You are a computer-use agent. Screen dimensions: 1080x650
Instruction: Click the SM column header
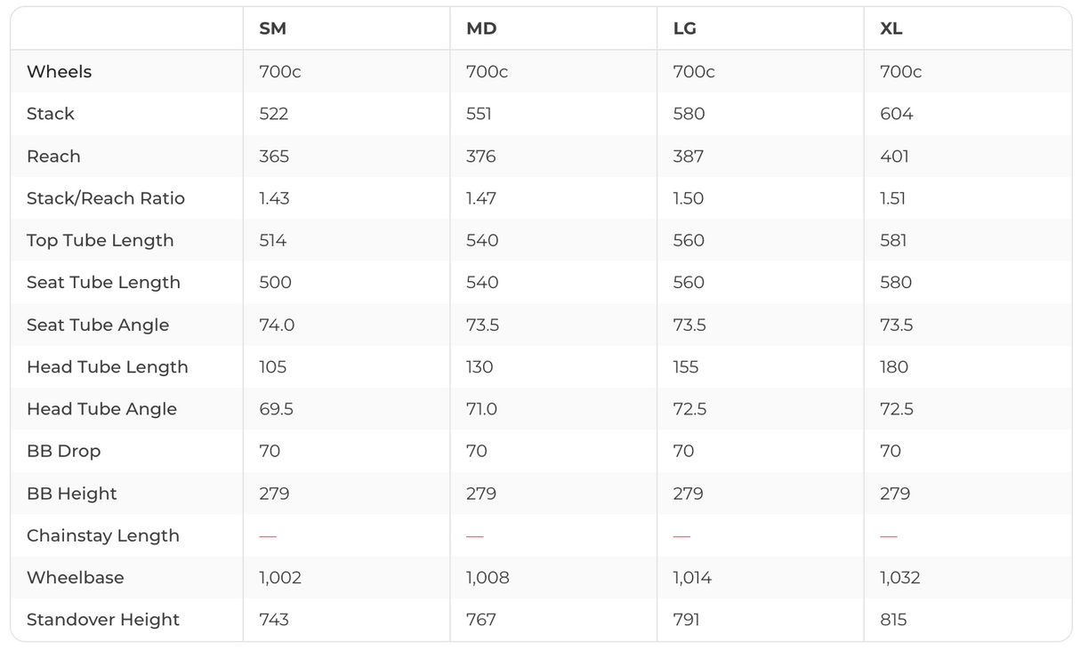(x=272, y=28)
